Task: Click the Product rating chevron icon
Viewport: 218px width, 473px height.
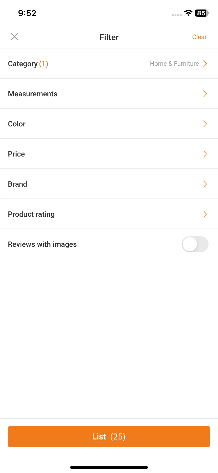Action: pyautogui.click(x=205, y=214)
